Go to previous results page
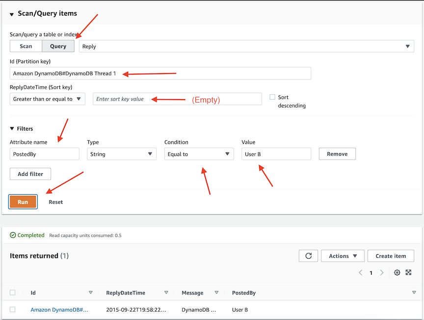 pyautogui.click(x=361, y=273)
